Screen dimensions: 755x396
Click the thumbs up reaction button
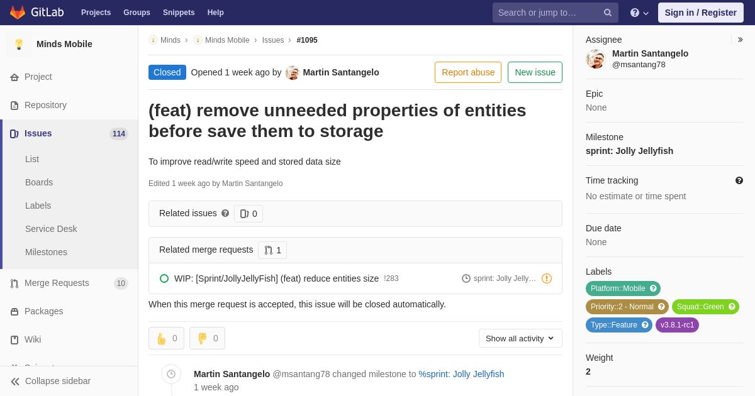(167, 338)
